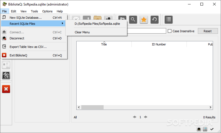Click the Disconnect entry's icon
The height and width of the screenshot is (133, 221).
coord(4,38)
